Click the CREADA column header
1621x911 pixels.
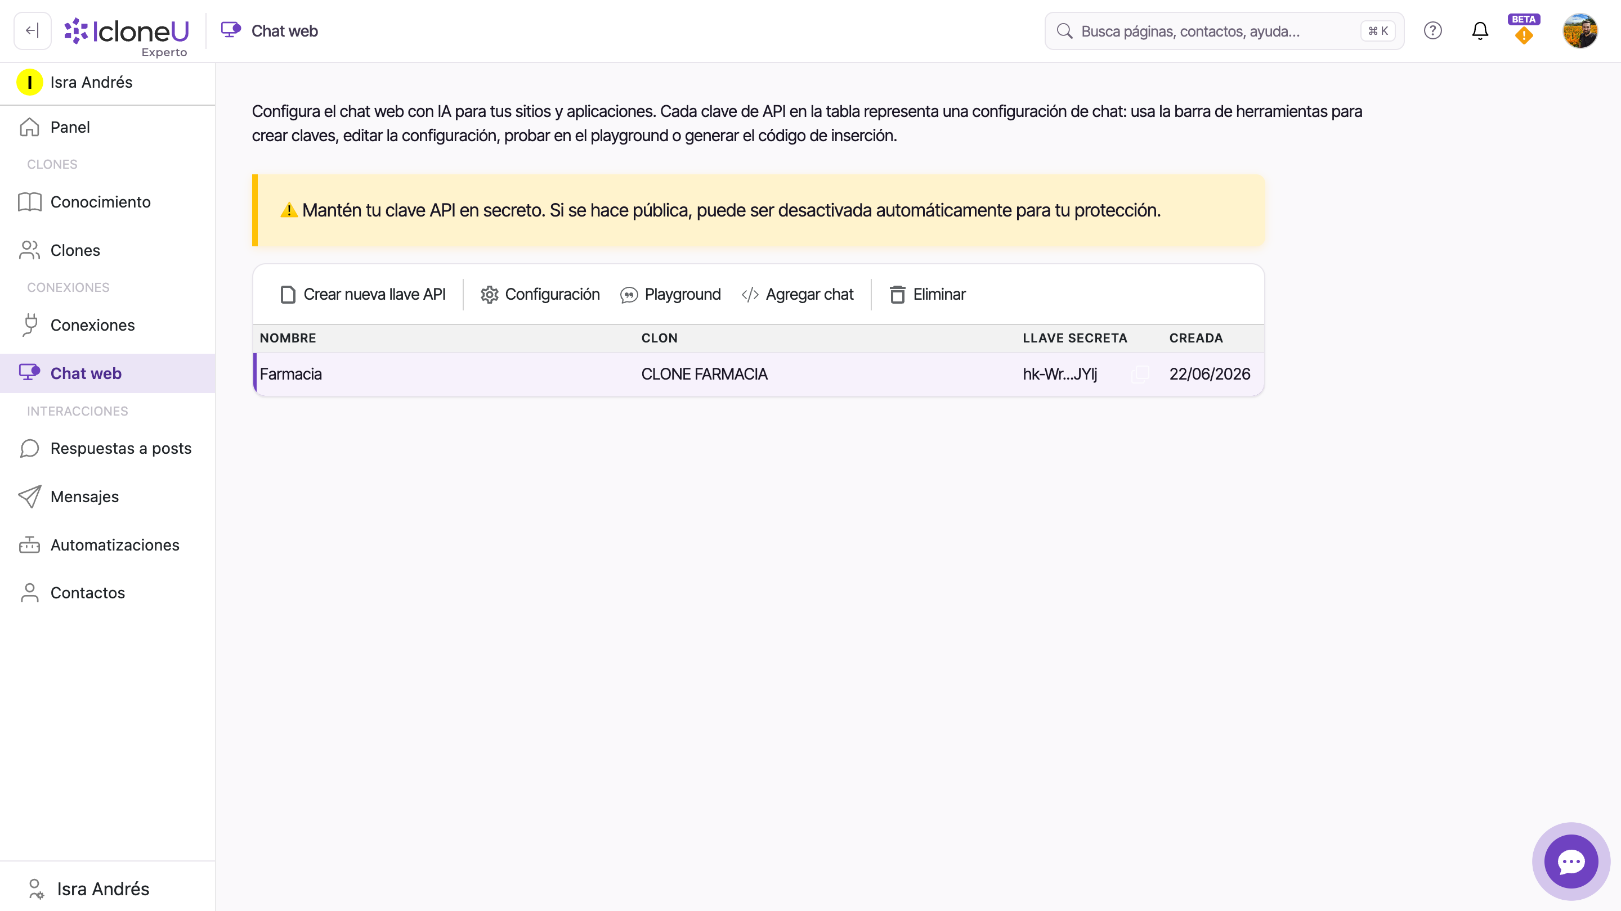tap(1196, 338)
